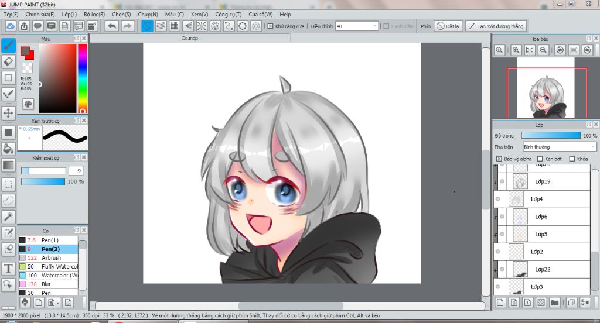Open Help menu

click(x=285, y=14)
